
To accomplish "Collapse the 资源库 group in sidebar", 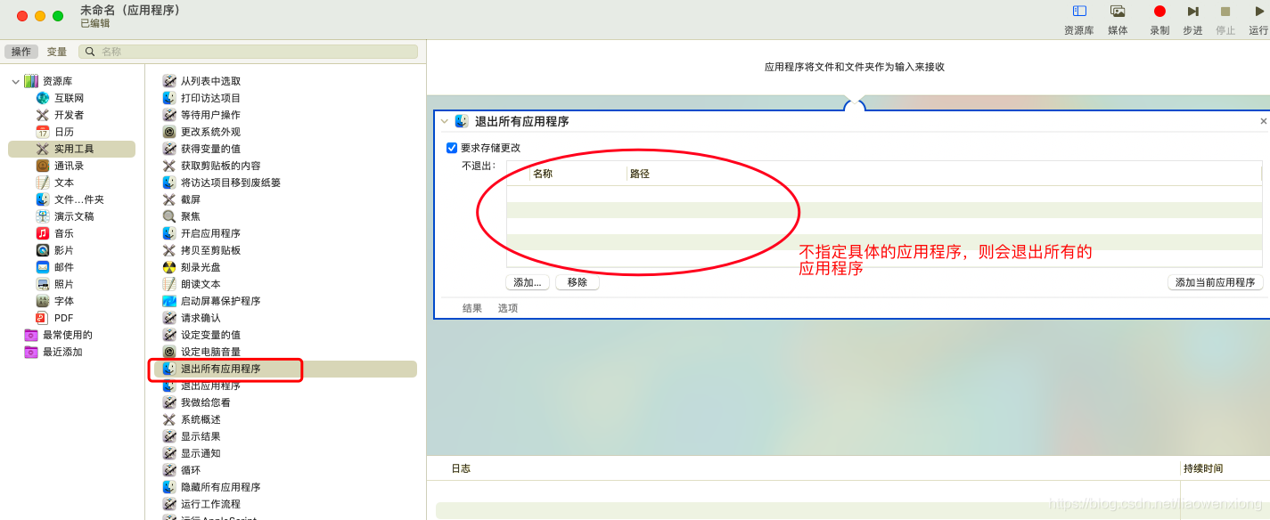I will (x=15, y=80).
